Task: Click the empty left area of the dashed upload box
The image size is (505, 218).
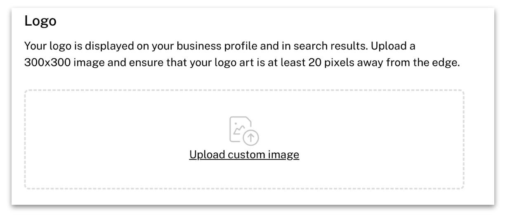Action: (x=103, y=140)
